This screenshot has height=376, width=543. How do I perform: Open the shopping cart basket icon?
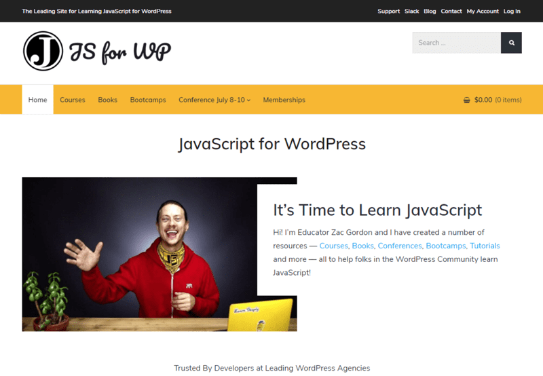pos(466,100)
